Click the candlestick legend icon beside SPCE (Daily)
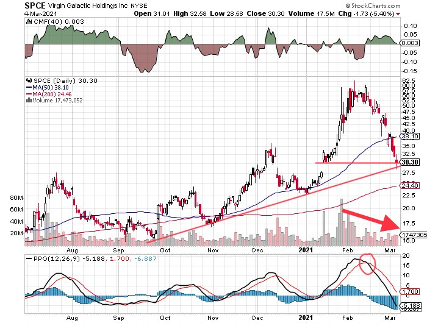The height and width of the screenshot is (323, 427). pos(29,80)
